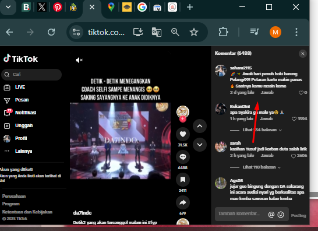This screenshot has width=318, height=231.
Task: Open the #fyp hashtag in caption
Action: 152,223
